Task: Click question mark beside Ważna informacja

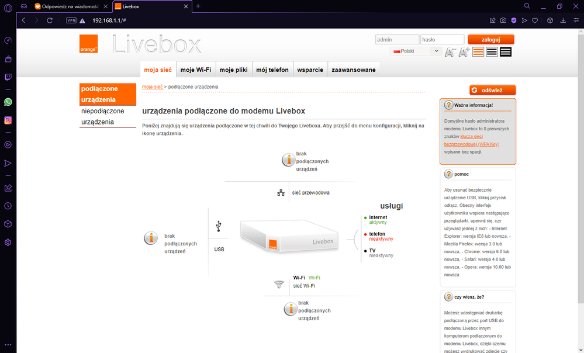Action: pos(448,105)
